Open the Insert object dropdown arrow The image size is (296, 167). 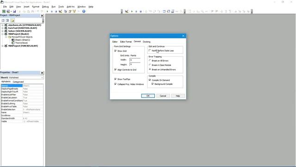11,11
